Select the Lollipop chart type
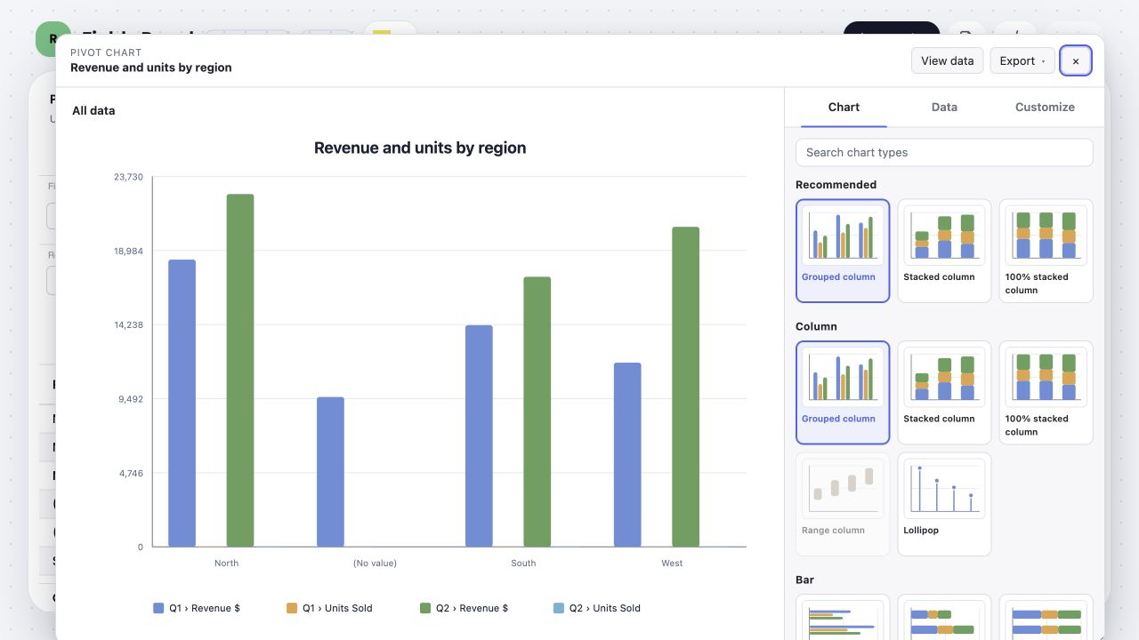Image resolution: width=1139 pixels, height=640 pixels. (x=944, y=504)
